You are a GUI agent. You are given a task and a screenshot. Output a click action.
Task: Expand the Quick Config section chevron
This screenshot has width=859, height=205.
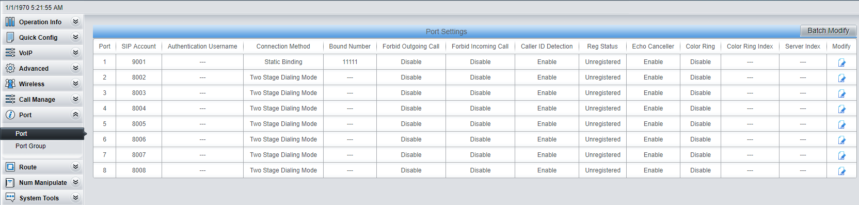click(75, 37)
